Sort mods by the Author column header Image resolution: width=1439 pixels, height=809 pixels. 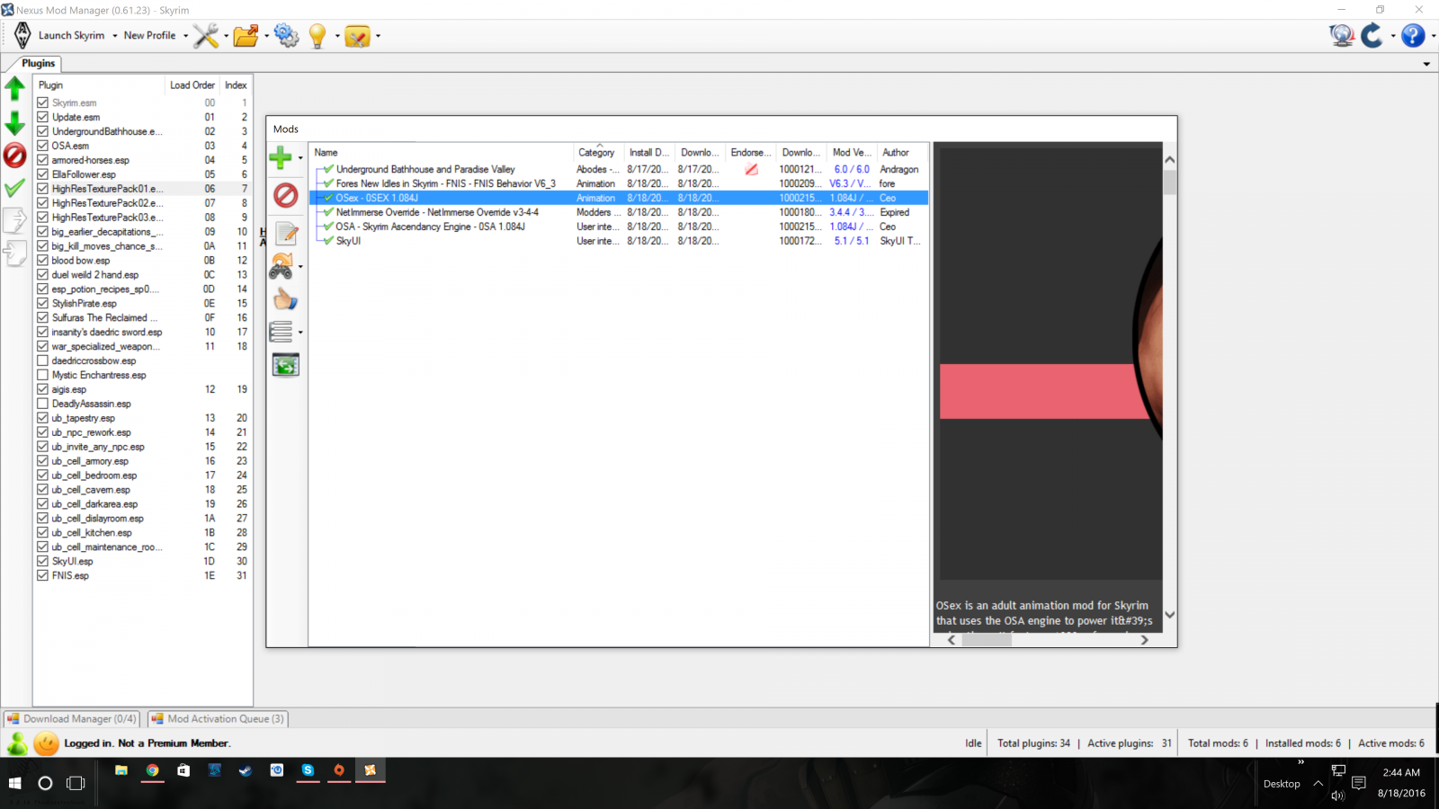pyautogui.click(x=901, y=153)
